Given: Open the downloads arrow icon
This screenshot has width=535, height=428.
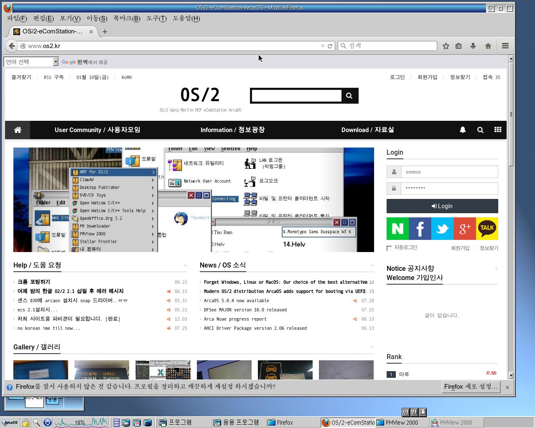Looking at the screenshot, I should [473, 46].
